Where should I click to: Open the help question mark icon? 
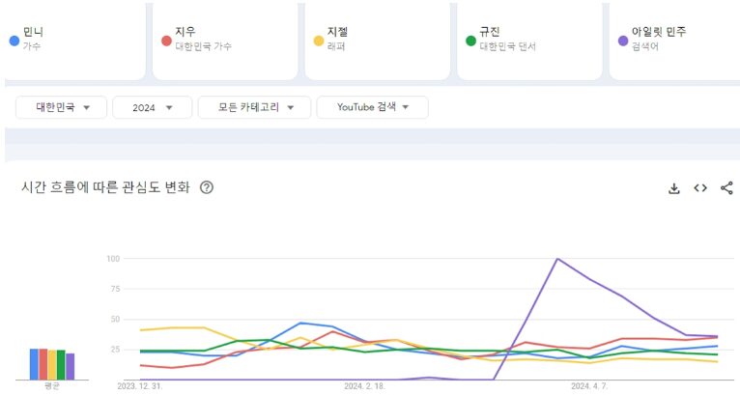(206, 187)
